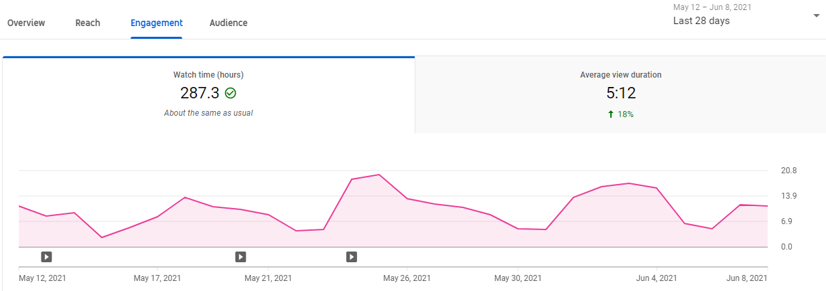Image resolution: width=826 pixels, height=291 pixels.
Task: Click the green up arrow beside 18%
Action: pos(610,114)
